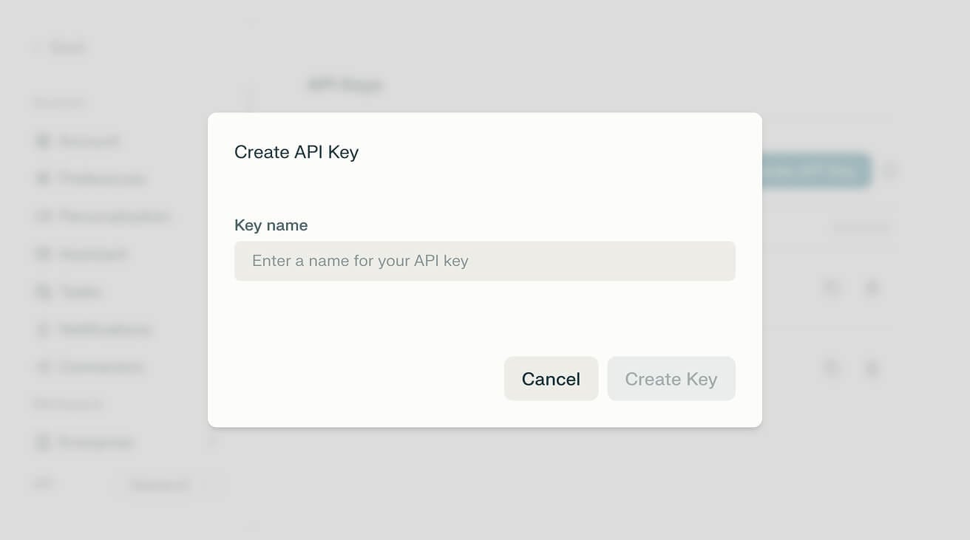Click the first key row's right action icon
Image resolution: width=970 pixels, height=540 pixels.
tap(872, 287)
